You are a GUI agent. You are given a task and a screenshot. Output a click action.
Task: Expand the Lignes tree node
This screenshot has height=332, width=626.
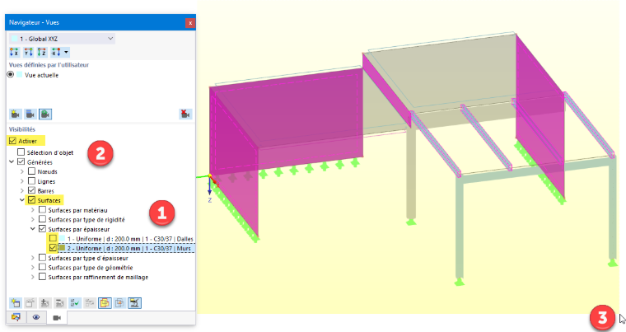pos(22,181)
